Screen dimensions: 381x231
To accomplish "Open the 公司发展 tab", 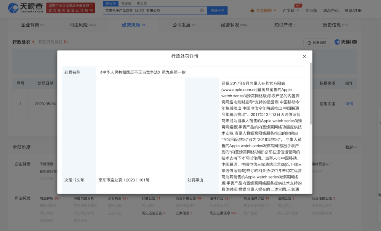I will click(x=184, y=25).
